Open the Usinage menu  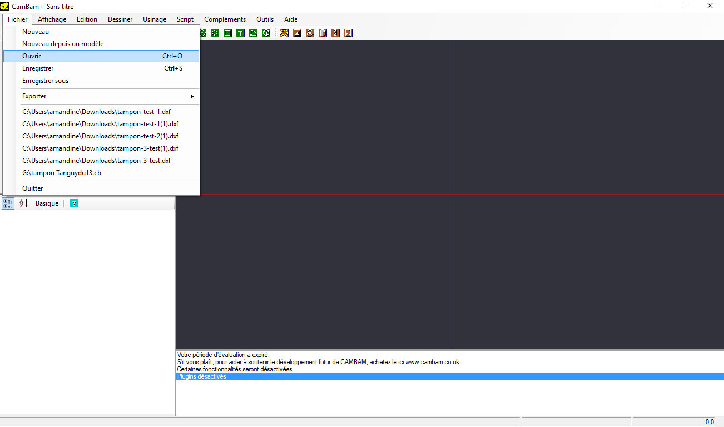(x=155, y=19)
